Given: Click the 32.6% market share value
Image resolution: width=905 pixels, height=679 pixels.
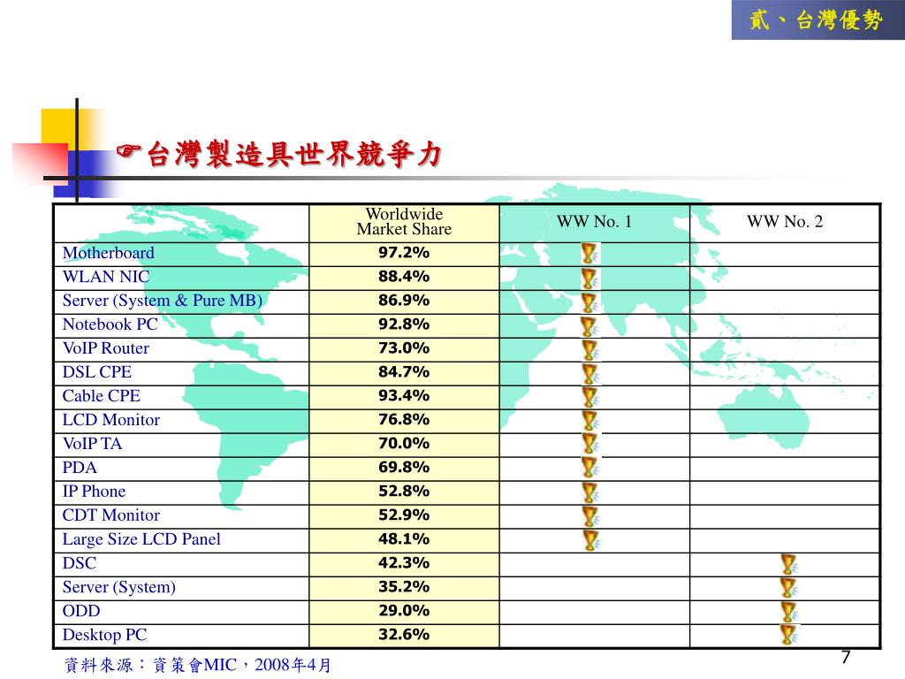Looking at the screenshot, I should (x=404, y=635).
